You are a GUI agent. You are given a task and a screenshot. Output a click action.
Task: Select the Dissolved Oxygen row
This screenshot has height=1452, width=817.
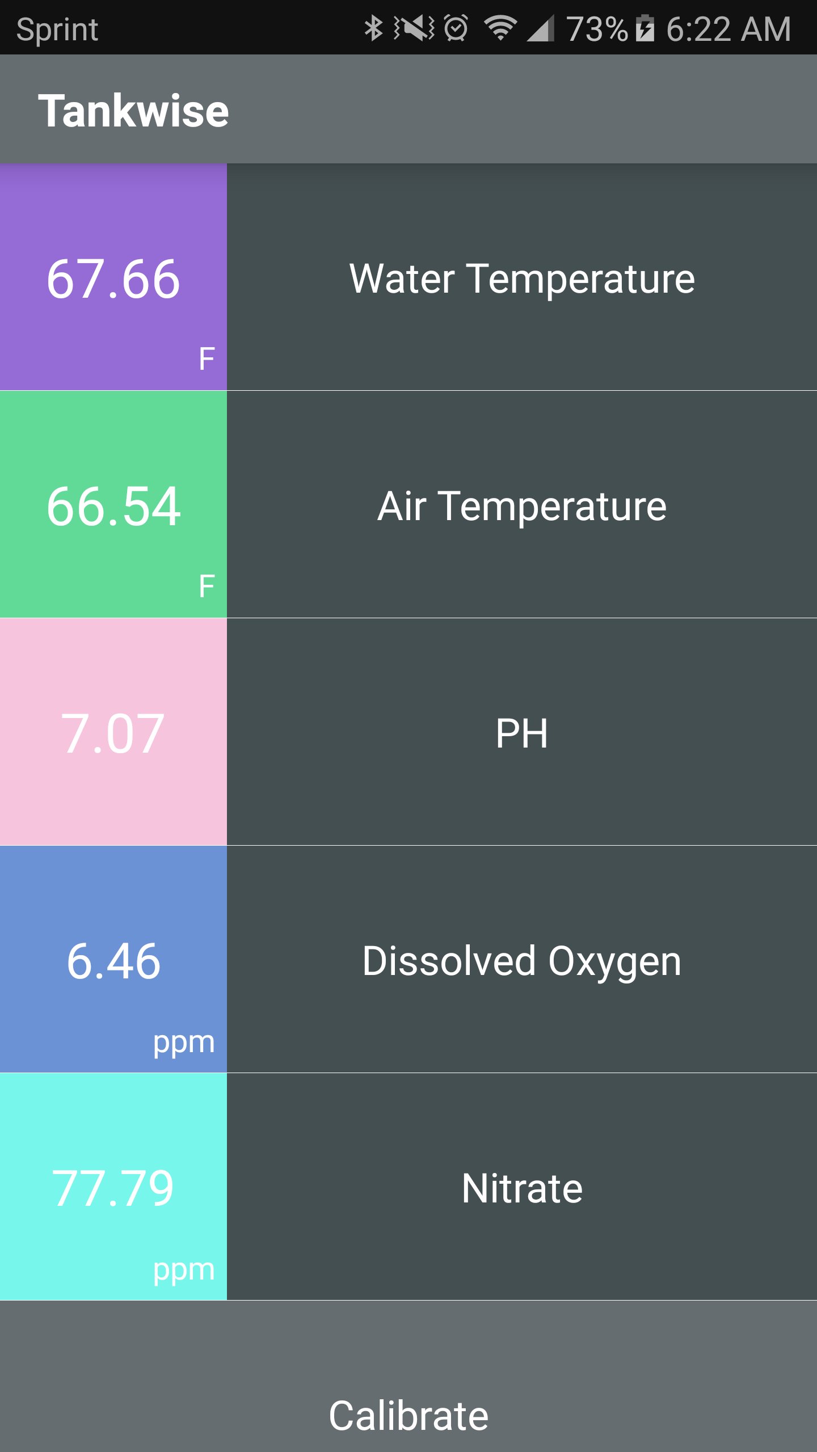(521, 960)
